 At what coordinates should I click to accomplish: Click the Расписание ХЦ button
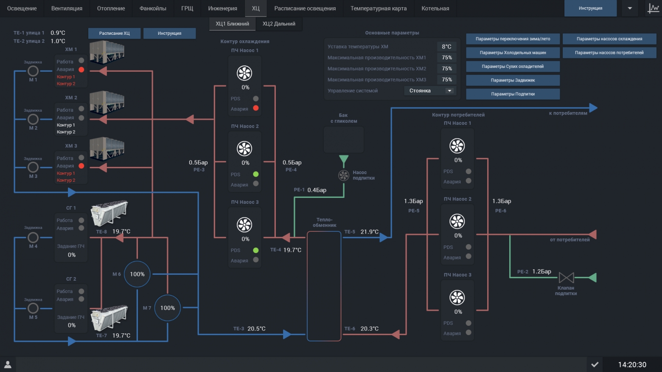coord(114,33)
